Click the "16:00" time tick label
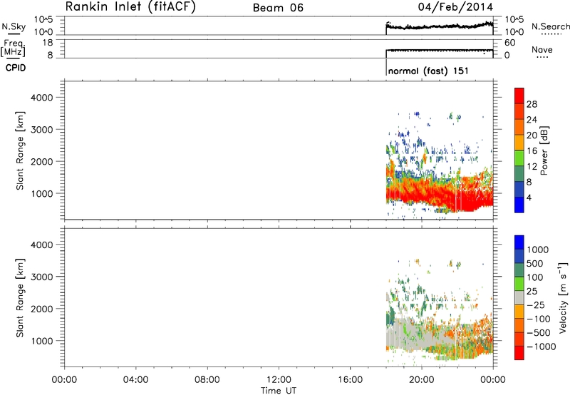This screenshot has width=570, height=395. click(350, 380)
